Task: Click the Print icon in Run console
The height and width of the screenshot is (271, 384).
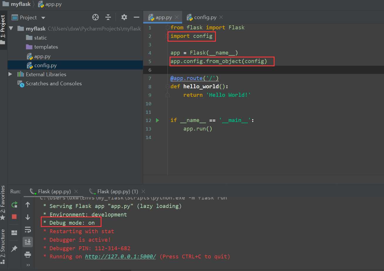Action: pos(28,254)
